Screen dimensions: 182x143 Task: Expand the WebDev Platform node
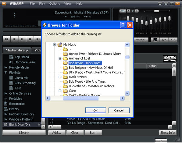tap(5, 119)
